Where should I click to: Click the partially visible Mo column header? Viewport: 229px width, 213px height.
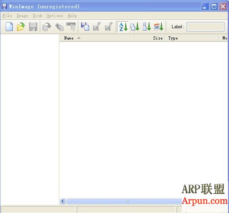[x=224, y=38]
